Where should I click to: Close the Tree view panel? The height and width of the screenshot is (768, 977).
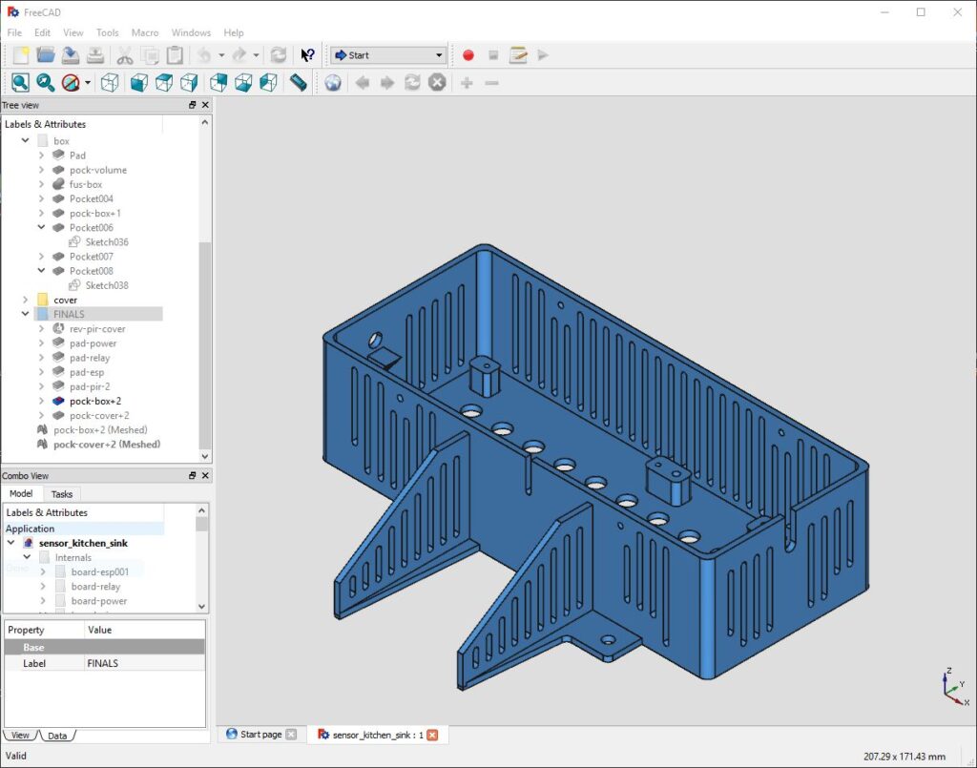click(x=205, y=105)
